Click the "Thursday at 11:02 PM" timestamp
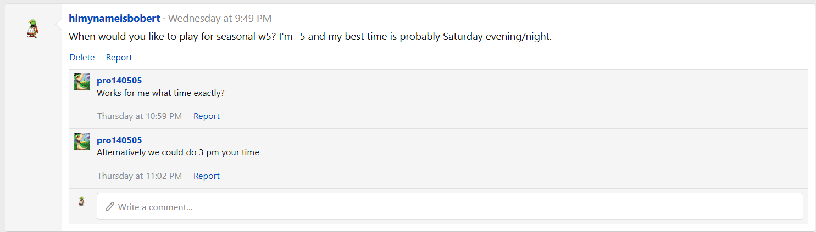Screen dimensions: 816x232 [x=140, y=176]
